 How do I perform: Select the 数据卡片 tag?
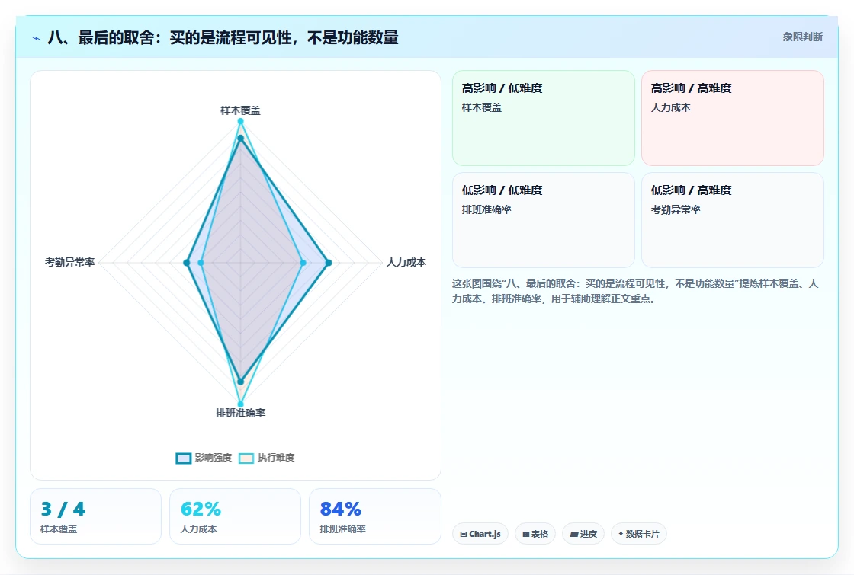click(639, 534)
